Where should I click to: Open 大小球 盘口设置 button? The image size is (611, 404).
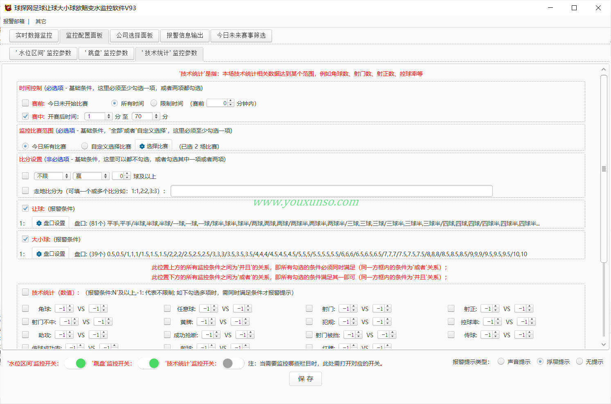51,254
